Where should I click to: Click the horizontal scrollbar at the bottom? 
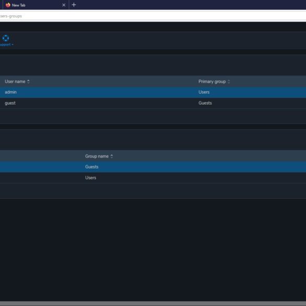(153, 303)
